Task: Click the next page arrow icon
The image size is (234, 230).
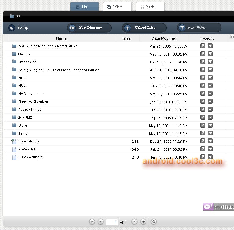Action: (x=134, y=222)
